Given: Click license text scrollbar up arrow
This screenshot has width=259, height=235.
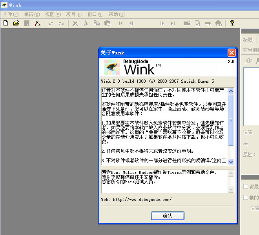Looking at the screenshot, I should coord(231,91).
